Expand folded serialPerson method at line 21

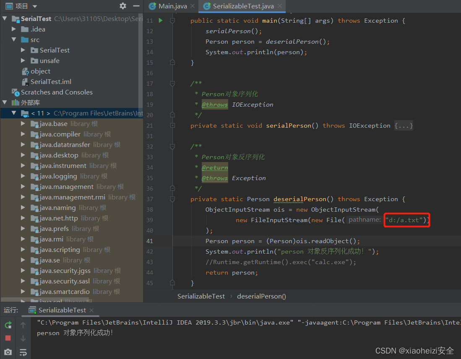click(172, 126)
